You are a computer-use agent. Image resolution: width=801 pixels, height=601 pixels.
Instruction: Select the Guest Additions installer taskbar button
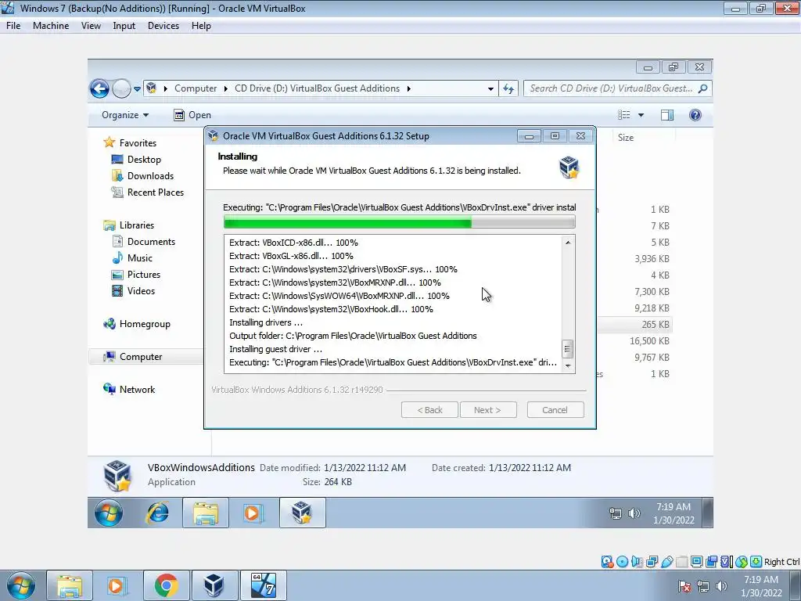coord(303,513)
